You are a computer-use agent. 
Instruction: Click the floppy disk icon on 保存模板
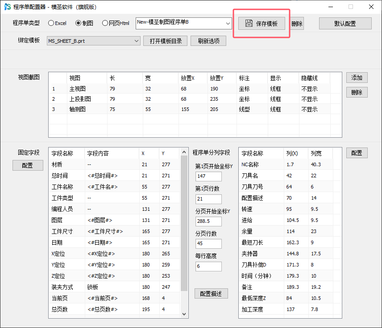pos(249,23)
